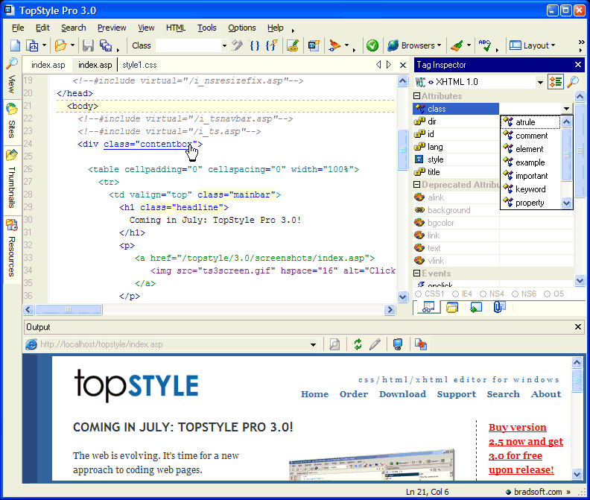Click the bradsoft.com status bar link

(538, 492)
